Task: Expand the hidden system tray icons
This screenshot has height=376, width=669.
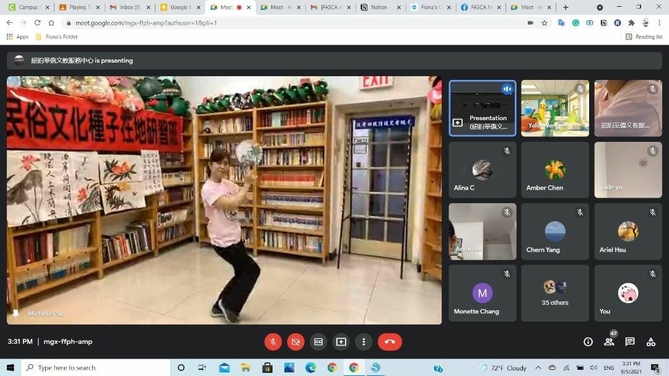Action: pos(538,368)
